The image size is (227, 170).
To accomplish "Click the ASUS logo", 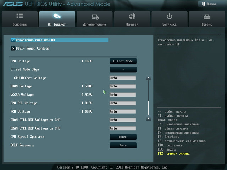I will point(13,4).
